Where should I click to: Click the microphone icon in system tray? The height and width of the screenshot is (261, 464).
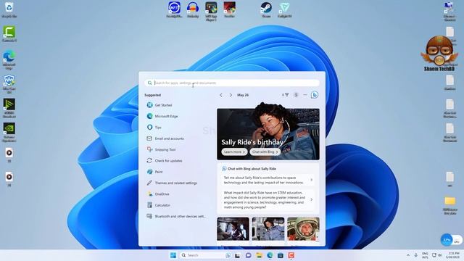415,255
